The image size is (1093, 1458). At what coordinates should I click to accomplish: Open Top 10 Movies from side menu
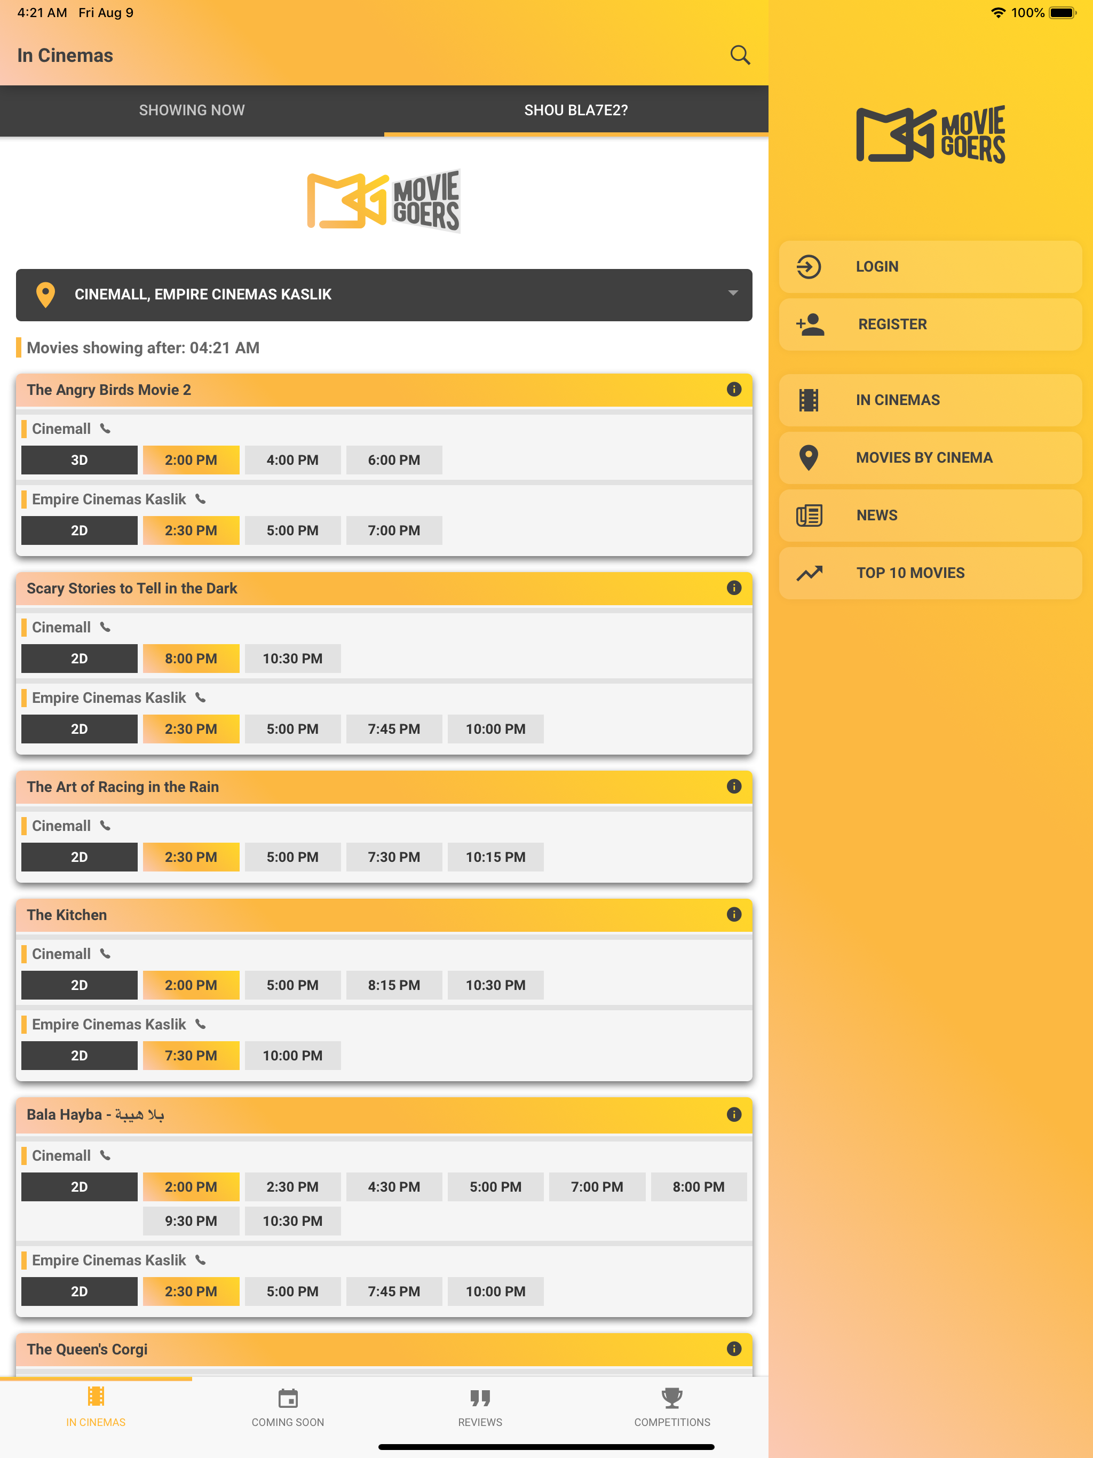pos(930,573)
